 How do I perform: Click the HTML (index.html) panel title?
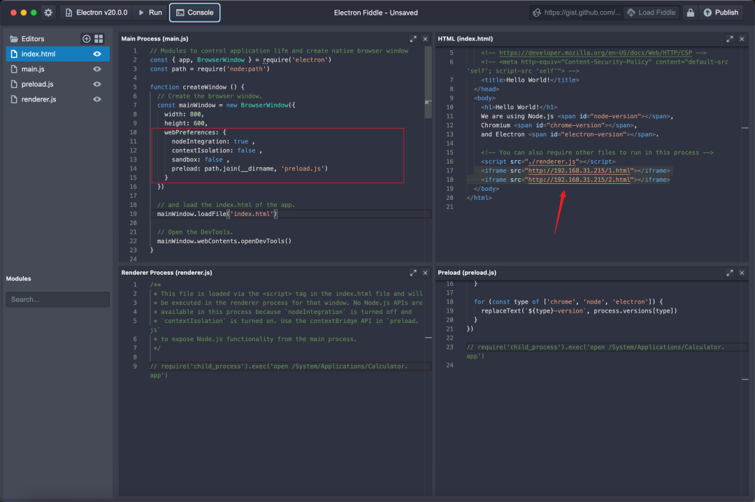click(x=465, y=38)
